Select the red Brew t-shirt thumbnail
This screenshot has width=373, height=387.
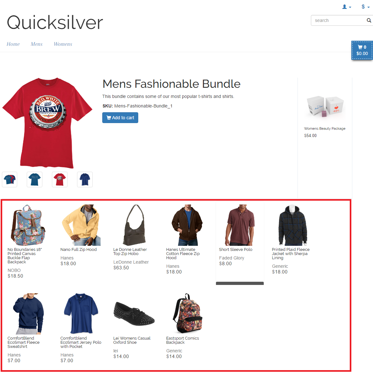tap(60, 179)
